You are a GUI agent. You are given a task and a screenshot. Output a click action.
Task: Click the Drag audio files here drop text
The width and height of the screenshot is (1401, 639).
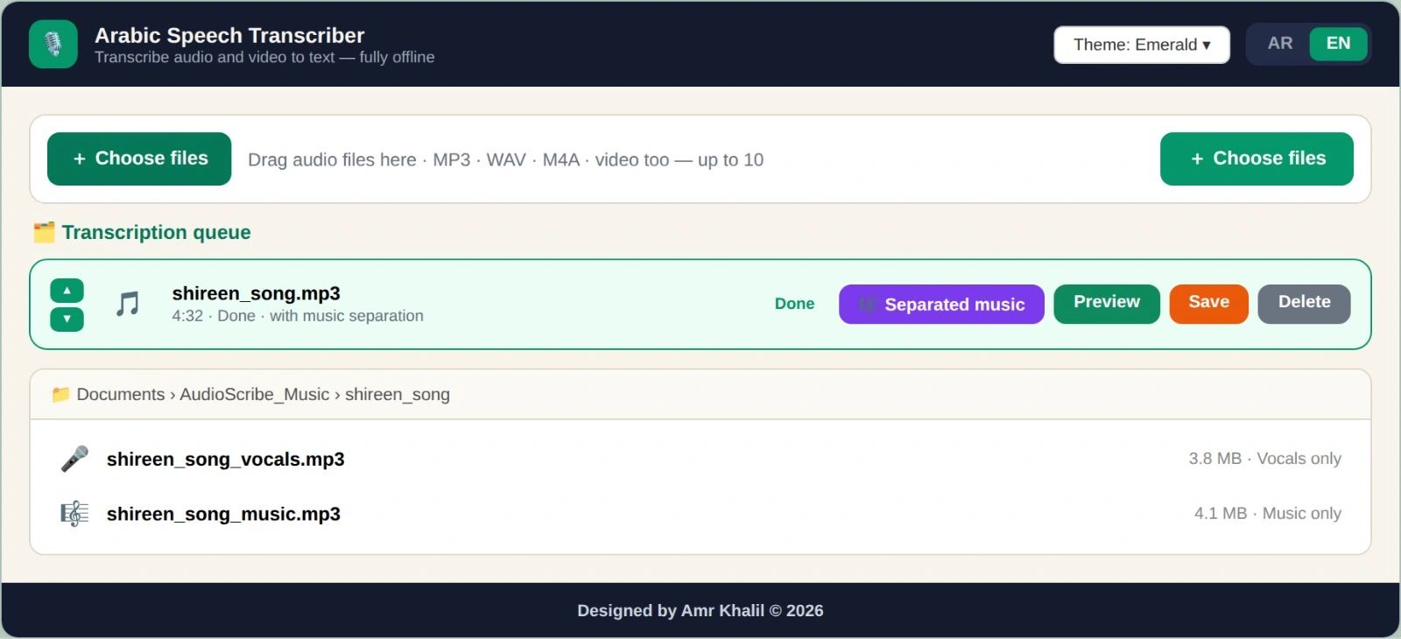pos(505,160)
